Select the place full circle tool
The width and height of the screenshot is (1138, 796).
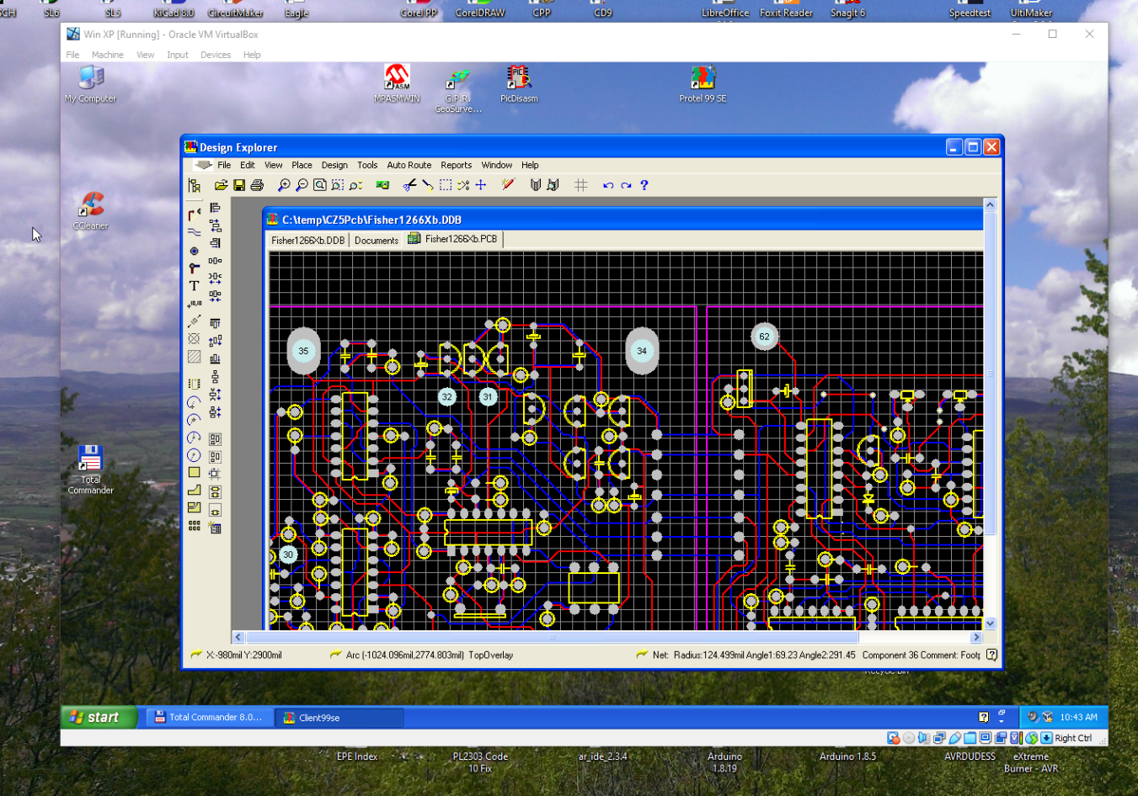[x=194, y=455]
